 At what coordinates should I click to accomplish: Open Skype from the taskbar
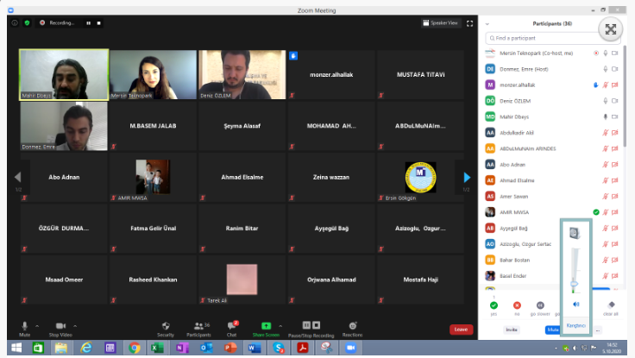click(278, 348)
